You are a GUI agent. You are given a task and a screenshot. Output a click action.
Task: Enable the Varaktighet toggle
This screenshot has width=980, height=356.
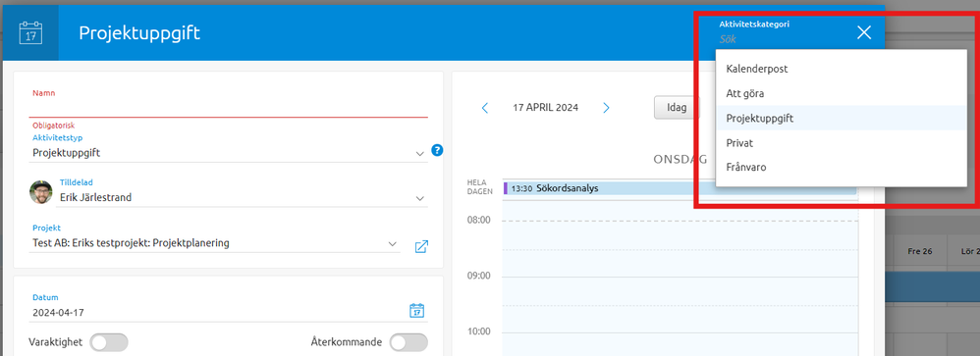[109, 342]
